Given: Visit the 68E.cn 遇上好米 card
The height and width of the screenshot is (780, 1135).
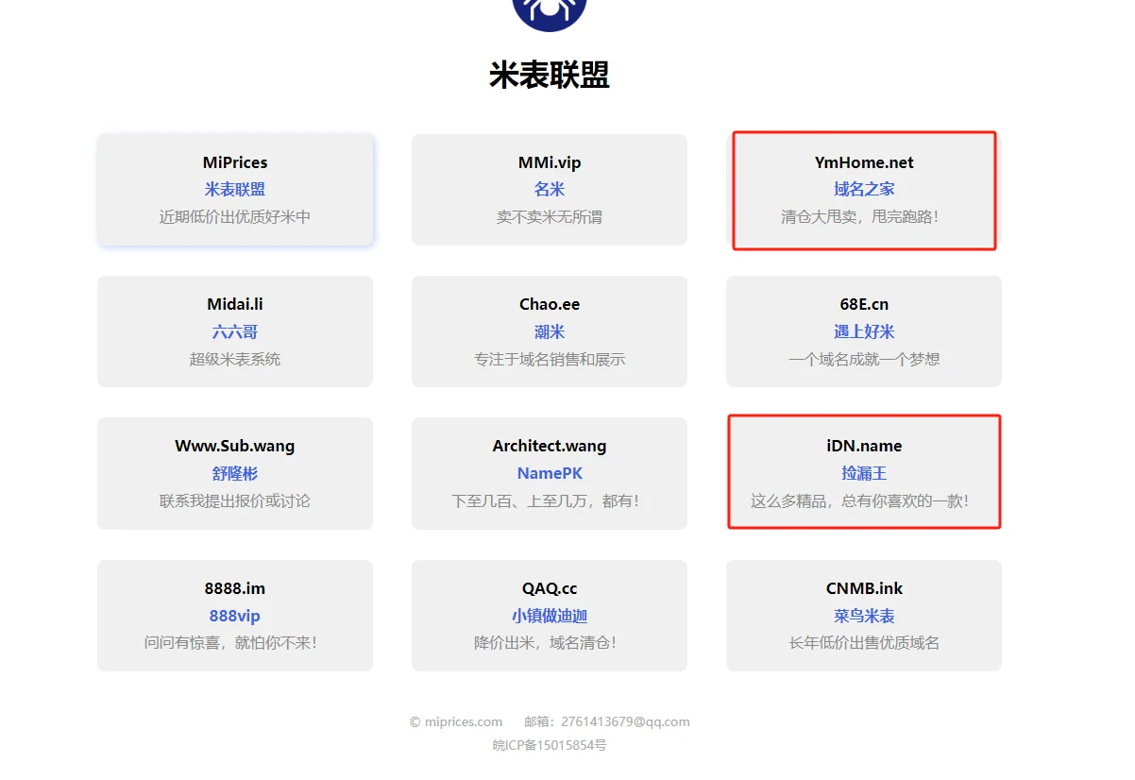Looking at the screenshot, I should coord(864,331).
